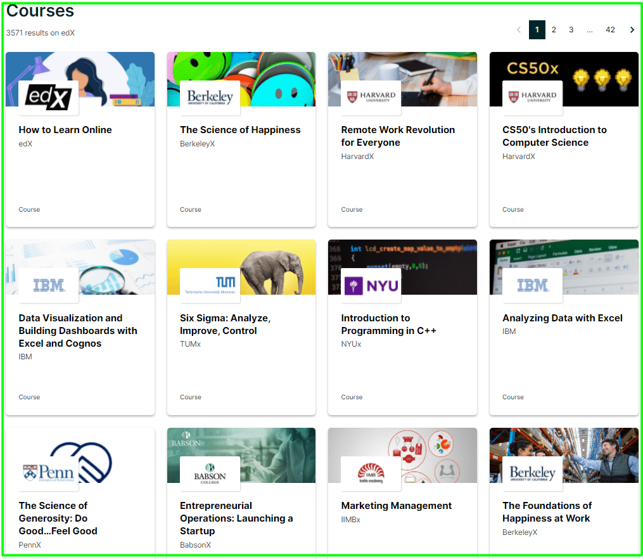Click NYUx under Introduction to Programming in C++

pos(351,344)
